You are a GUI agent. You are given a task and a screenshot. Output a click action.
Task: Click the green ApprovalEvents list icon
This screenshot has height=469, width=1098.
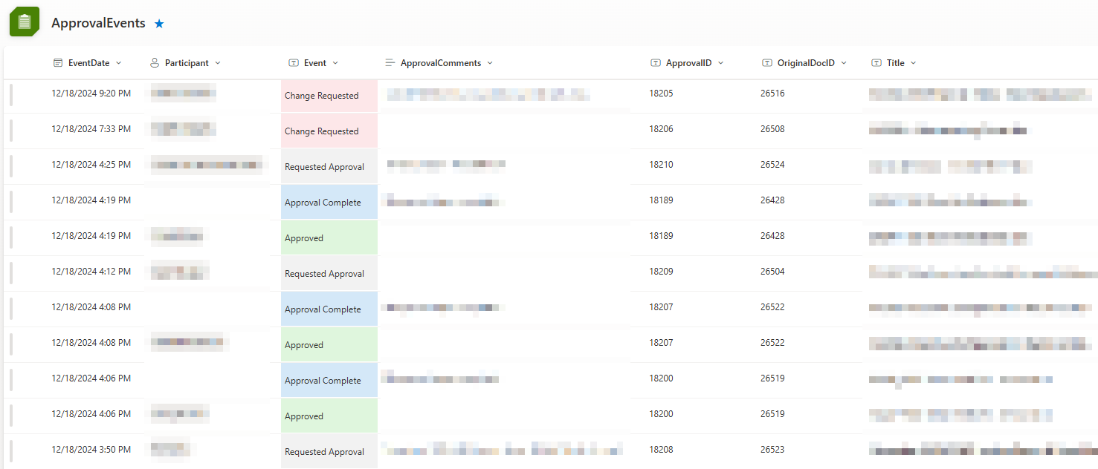24,22
